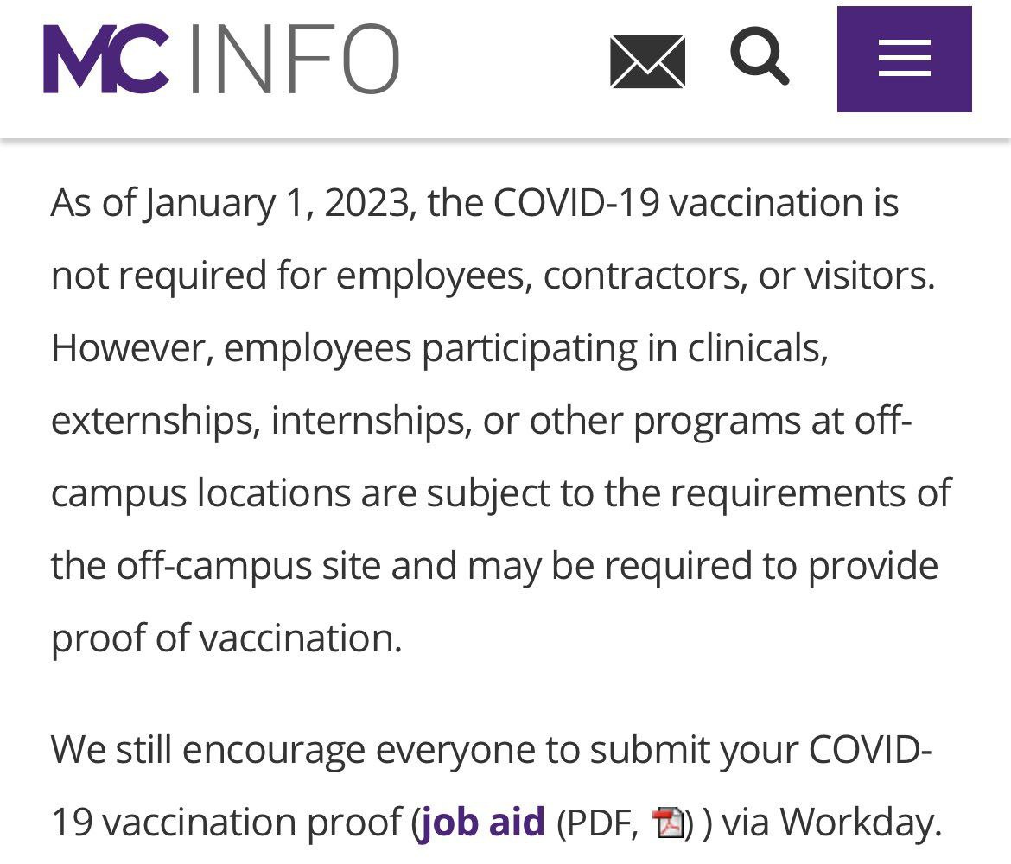Click the gray INFO logo text
The image size is (1011, 864).
[294, 59]
